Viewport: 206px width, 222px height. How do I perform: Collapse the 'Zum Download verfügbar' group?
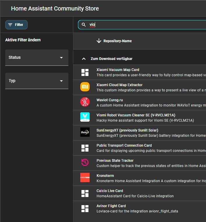coord(84,59)
